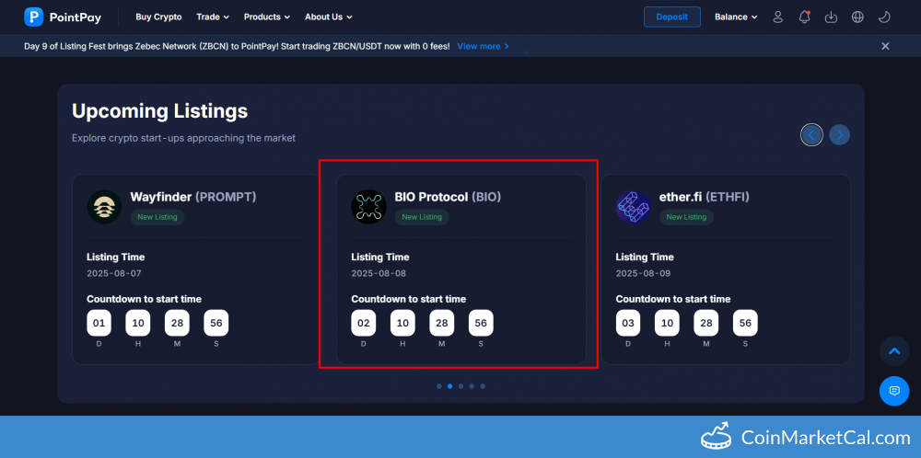Screen dimensions: 921x458
Task: Open the PointPay logo home link
Action: click(x=63, y=17)
